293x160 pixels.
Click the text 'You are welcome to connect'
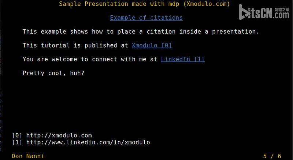coord(70,59)
